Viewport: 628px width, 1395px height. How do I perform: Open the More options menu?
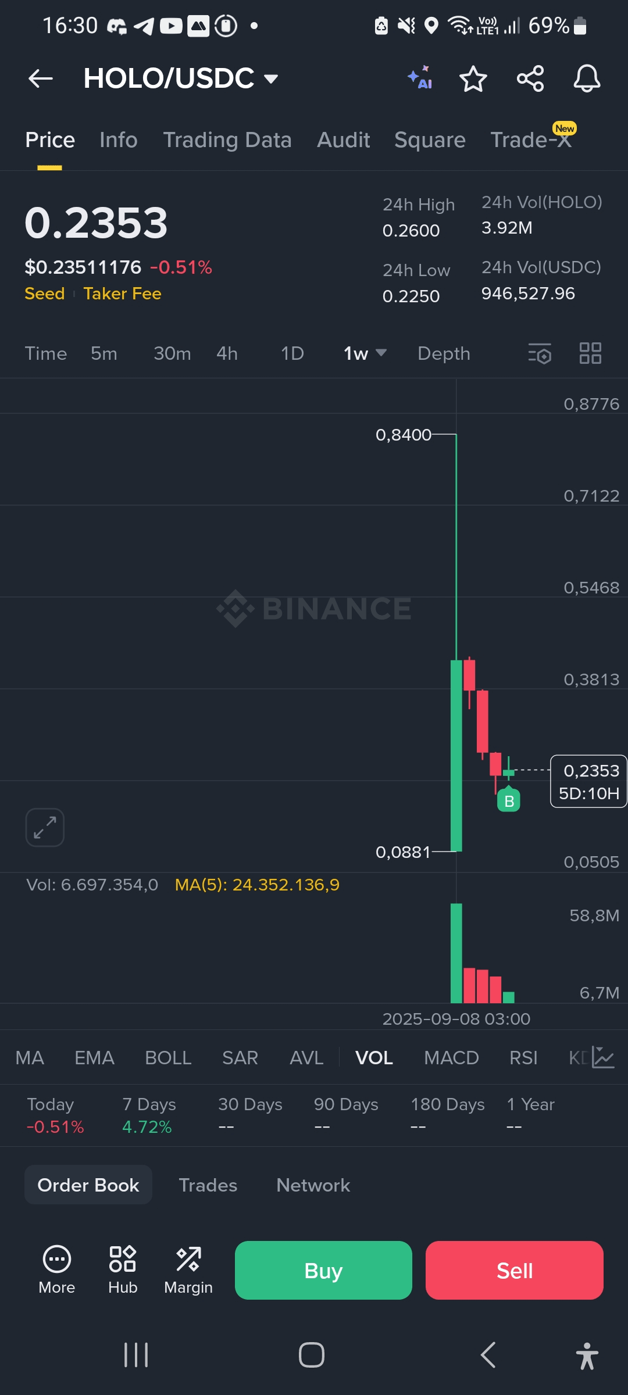tap(57, 1270)
